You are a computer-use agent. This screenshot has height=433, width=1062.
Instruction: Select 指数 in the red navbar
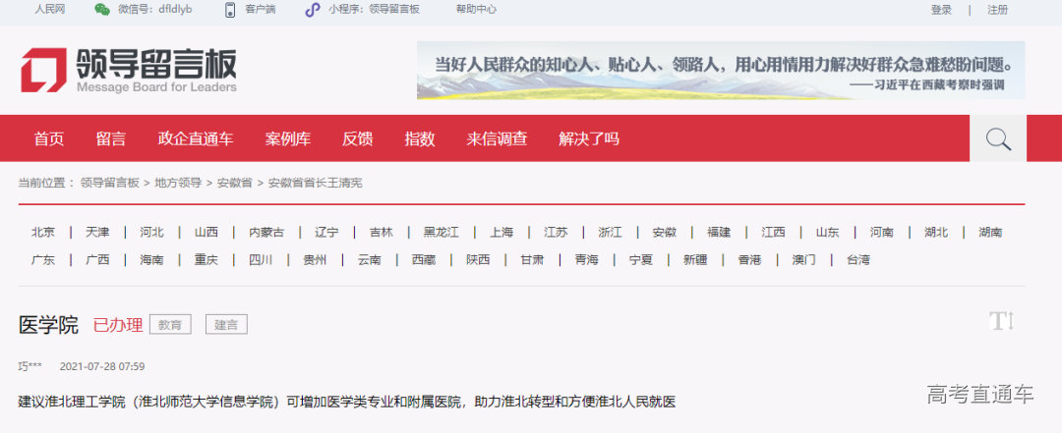[419, 139]
